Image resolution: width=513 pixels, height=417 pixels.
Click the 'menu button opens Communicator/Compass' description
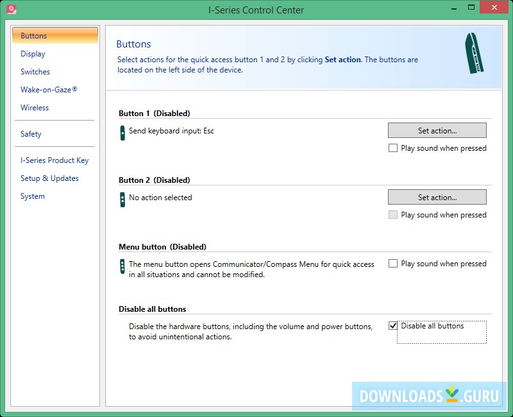point(251,269)
